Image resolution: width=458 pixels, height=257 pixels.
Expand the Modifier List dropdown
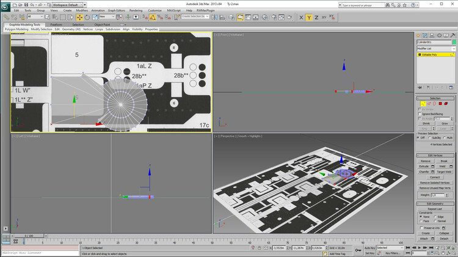click(x=454, y=48)
